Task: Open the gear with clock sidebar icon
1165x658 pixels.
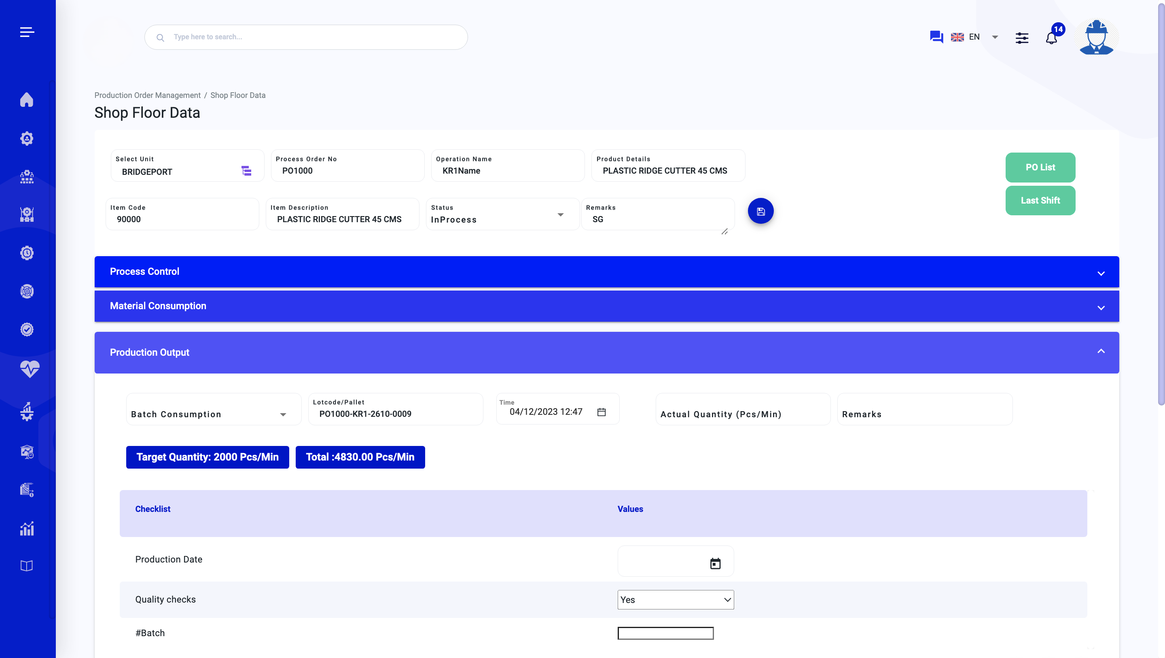Action: pyautogui.click(x=27, y=253)
